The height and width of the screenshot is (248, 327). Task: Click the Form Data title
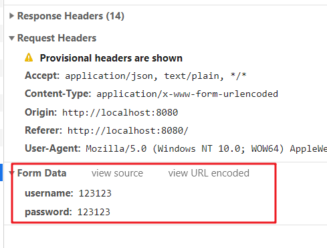tap(42, 173)
